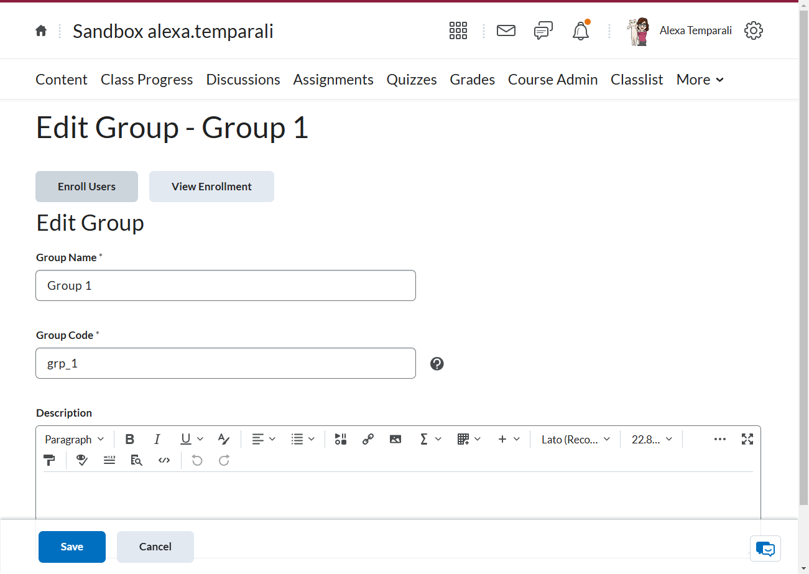Screen dimensions: 809x574
Task: Show more editor actions ellipsis
Action: tap(720, 439)
